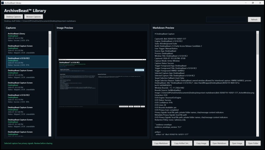Image resolution: width=265 pixels, height=150 pixels.
Task: Click the 'Suite: AIUnderground Suite' line
Action: click(x=166, y=44)
